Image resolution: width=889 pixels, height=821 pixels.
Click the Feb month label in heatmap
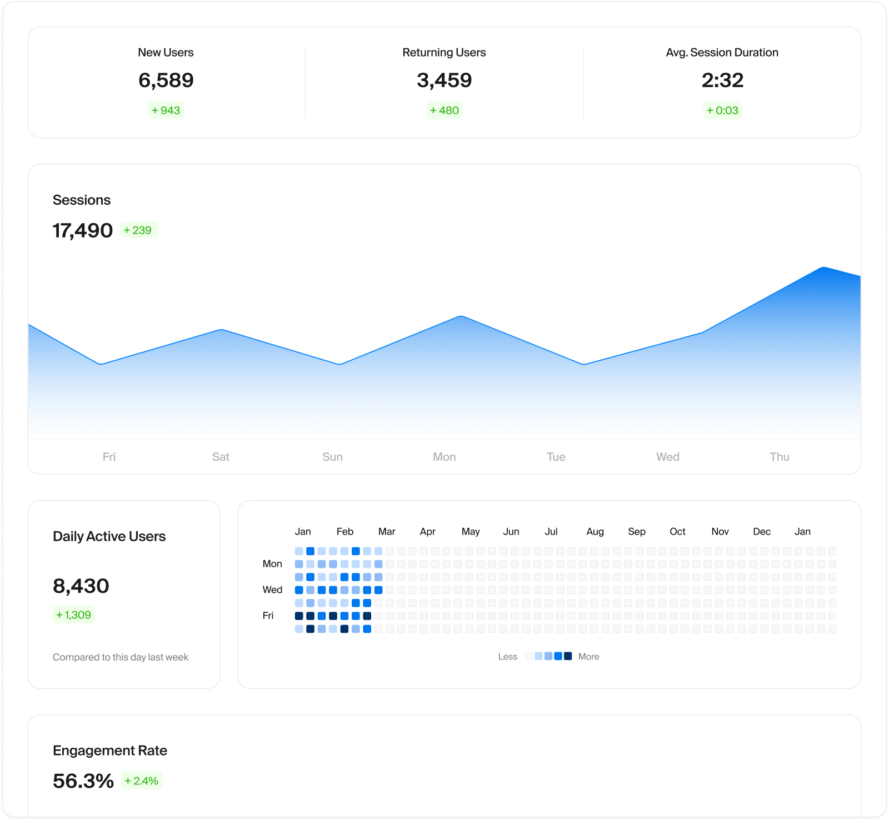coord(344,532)
